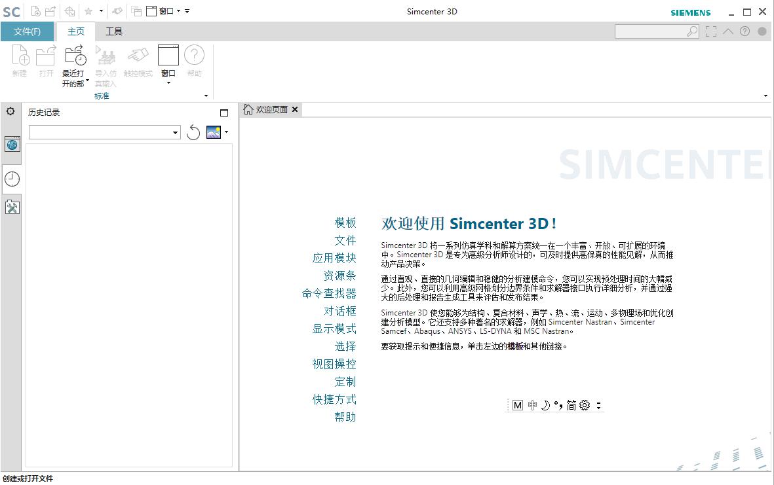This screenshot has width=774, height=485.
Task: Click the small pointing-hand icon in title bar toolbar
Action: 117,11
